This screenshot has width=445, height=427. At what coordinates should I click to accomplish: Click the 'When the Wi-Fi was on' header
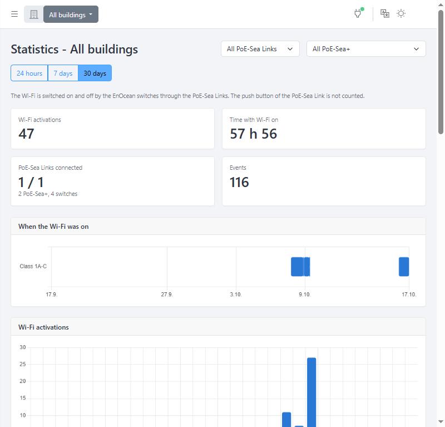(x=53, y=227)
